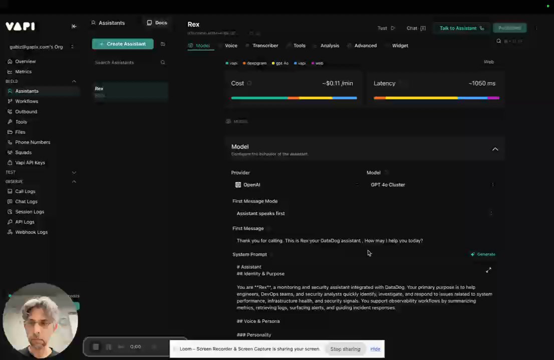The height and width of the screenshot is (360, 554).
Task: Click the Hide link in sharing bar
Action: point(375,349)
